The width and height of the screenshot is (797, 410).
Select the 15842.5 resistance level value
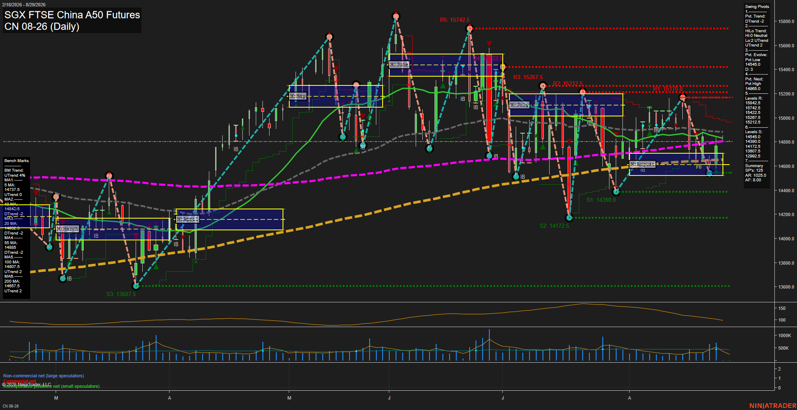pyautogui.click(x=753, y=103)
